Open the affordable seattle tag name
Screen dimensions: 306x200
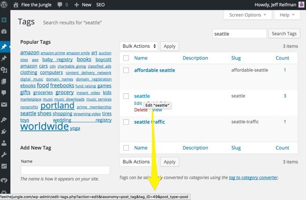tap(155, 70)
